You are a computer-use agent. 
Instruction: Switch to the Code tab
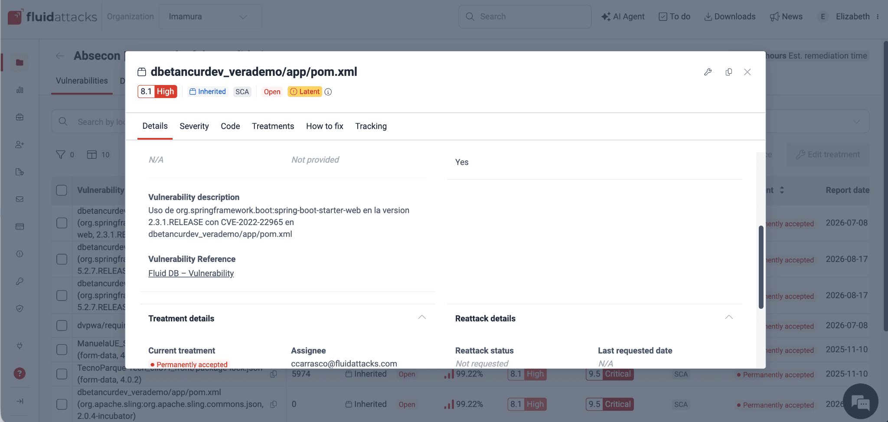click(230, 126)
